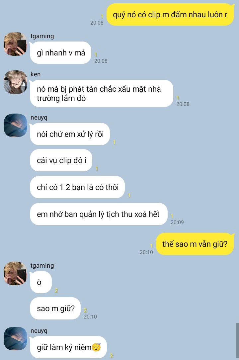
Task: Click the username "tgaming" at the top
Action: coord(42,36)
